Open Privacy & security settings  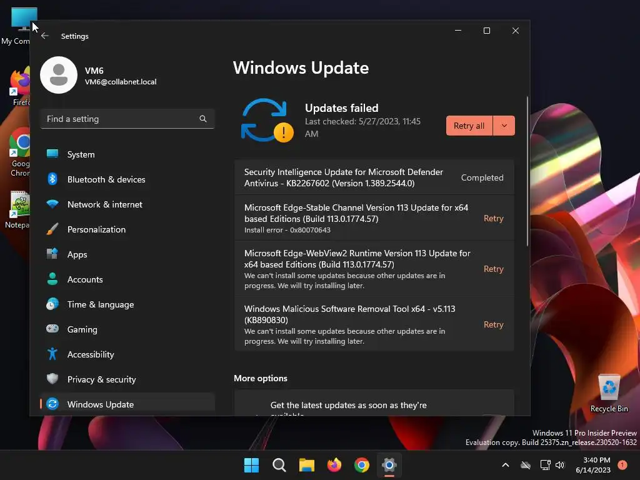pos(127,379)
